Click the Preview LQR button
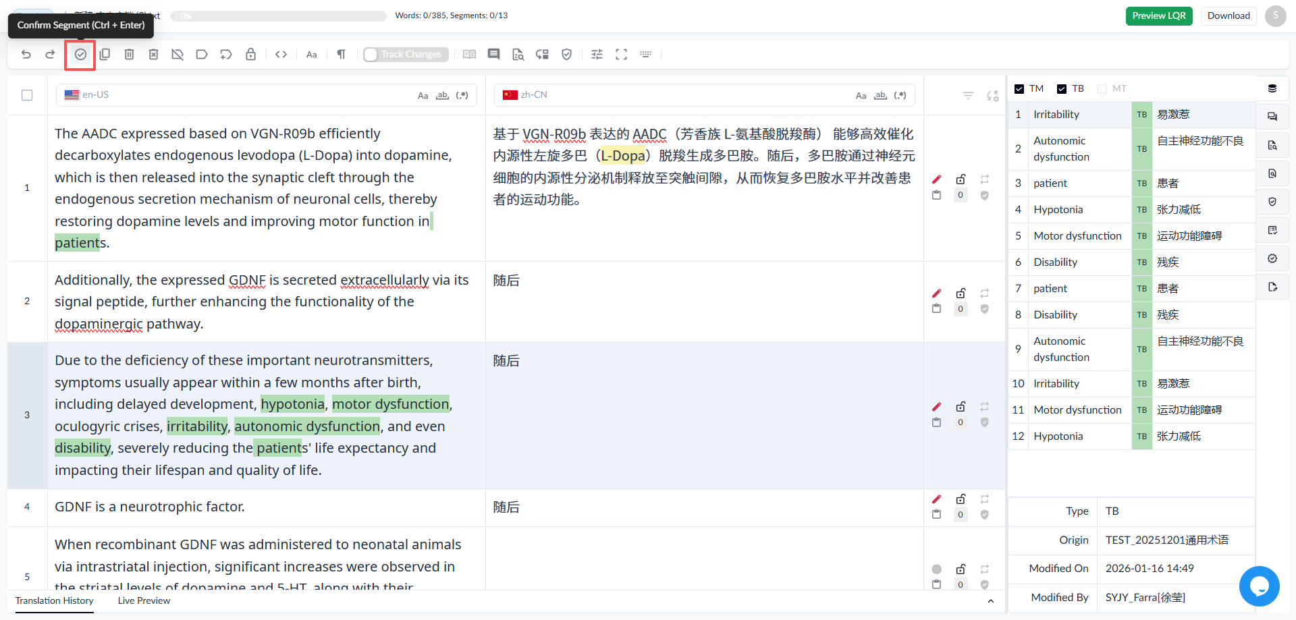This screenshot has width=1296, height=620. pyautogui.click(x=1159, y=16)
